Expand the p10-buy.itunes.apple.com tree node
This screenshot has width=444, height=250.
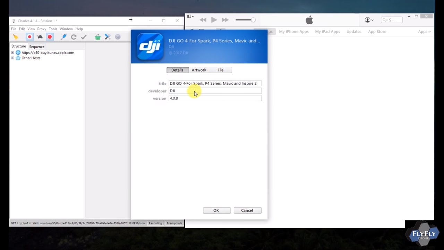click(x=12, y=53)
